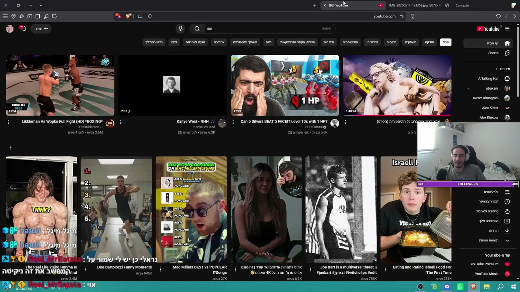Open File Explorer from the taskbar
The image size is (520, 292).
[x=486, y=287]
